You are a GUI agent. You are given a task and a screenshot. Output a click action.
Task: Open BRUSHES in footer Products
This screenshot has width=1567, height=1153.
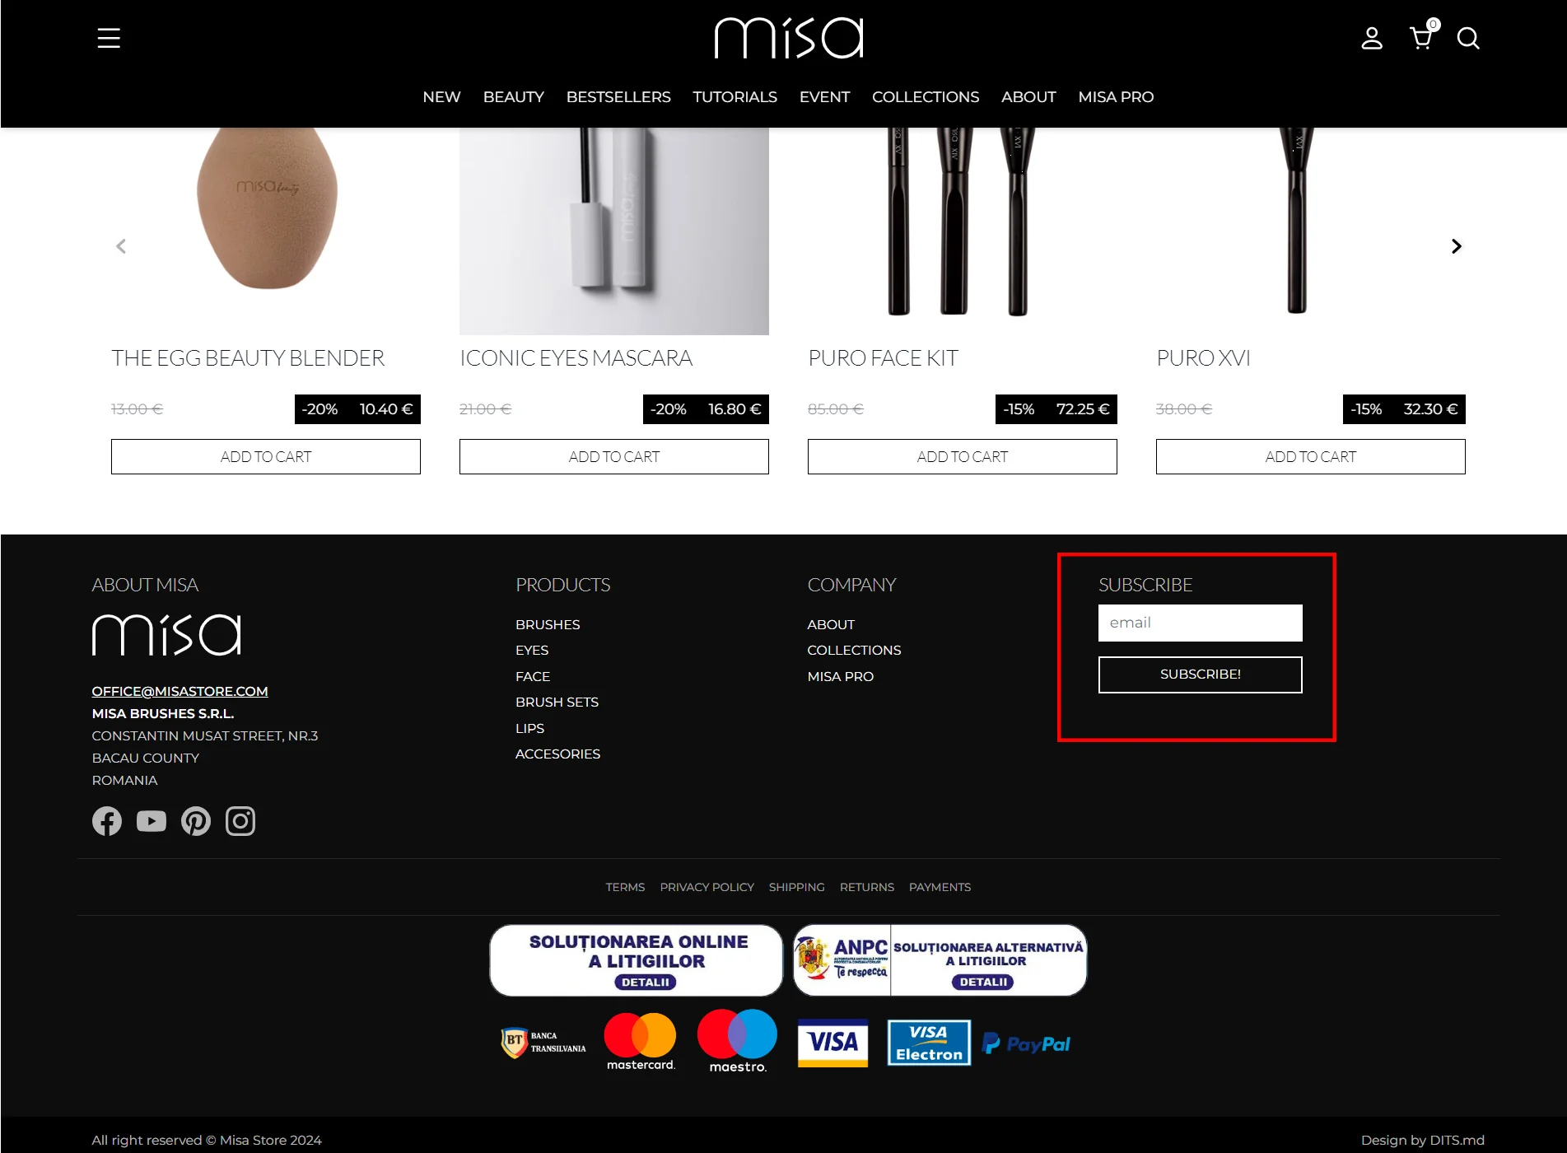tap(548, 625)
